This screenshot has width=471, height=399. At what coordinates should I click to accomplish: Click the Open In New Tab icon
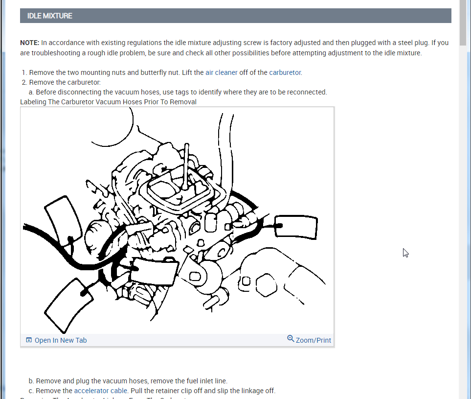pyautogui.click(x=29, y=340)
